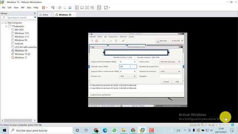Open the GParted Partición menu
The height and width of the screenshot is (134, 238).
pyautogui.click(x=123, y=37)
